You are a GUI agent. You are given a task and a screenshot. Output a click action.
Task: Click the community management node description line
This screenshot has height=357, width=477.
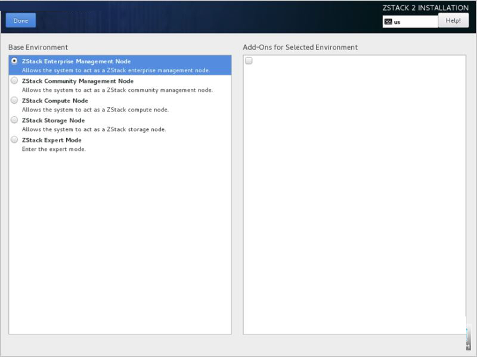pos(117,90)
